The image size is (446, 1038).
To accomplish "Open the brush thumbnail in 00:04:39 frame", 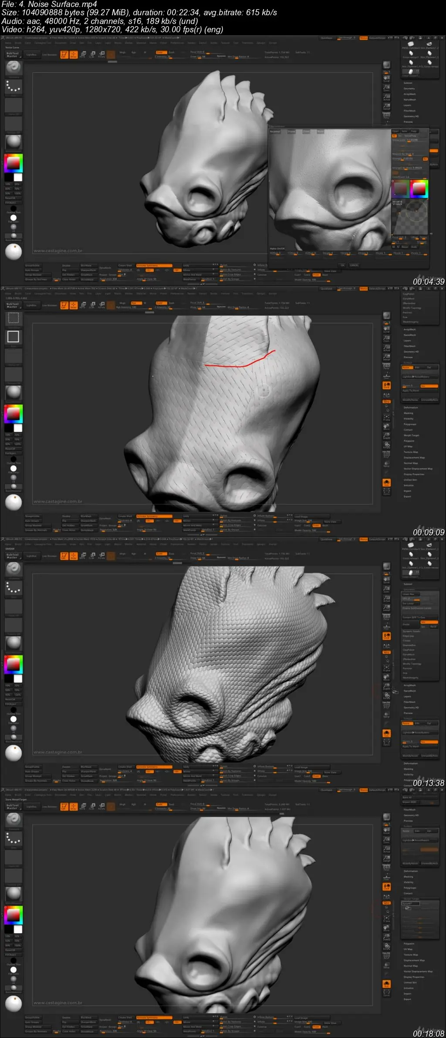I will (x=14, y=68).
